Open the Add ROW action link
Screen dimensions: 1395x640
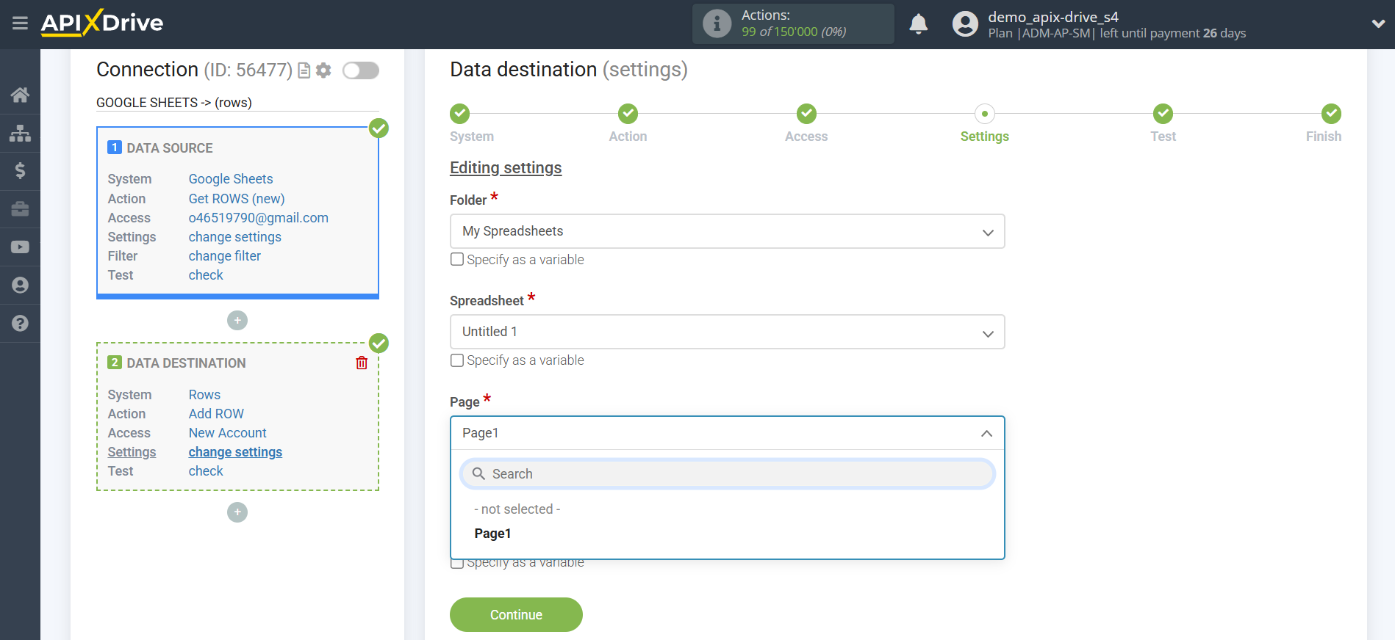[216, 414]
